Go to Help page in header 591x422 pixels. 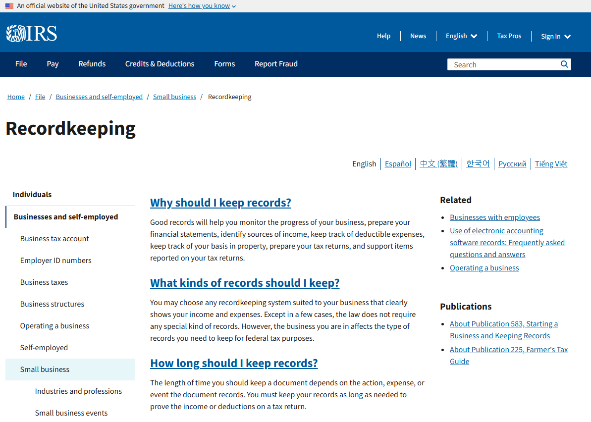(x=383, y=36)
